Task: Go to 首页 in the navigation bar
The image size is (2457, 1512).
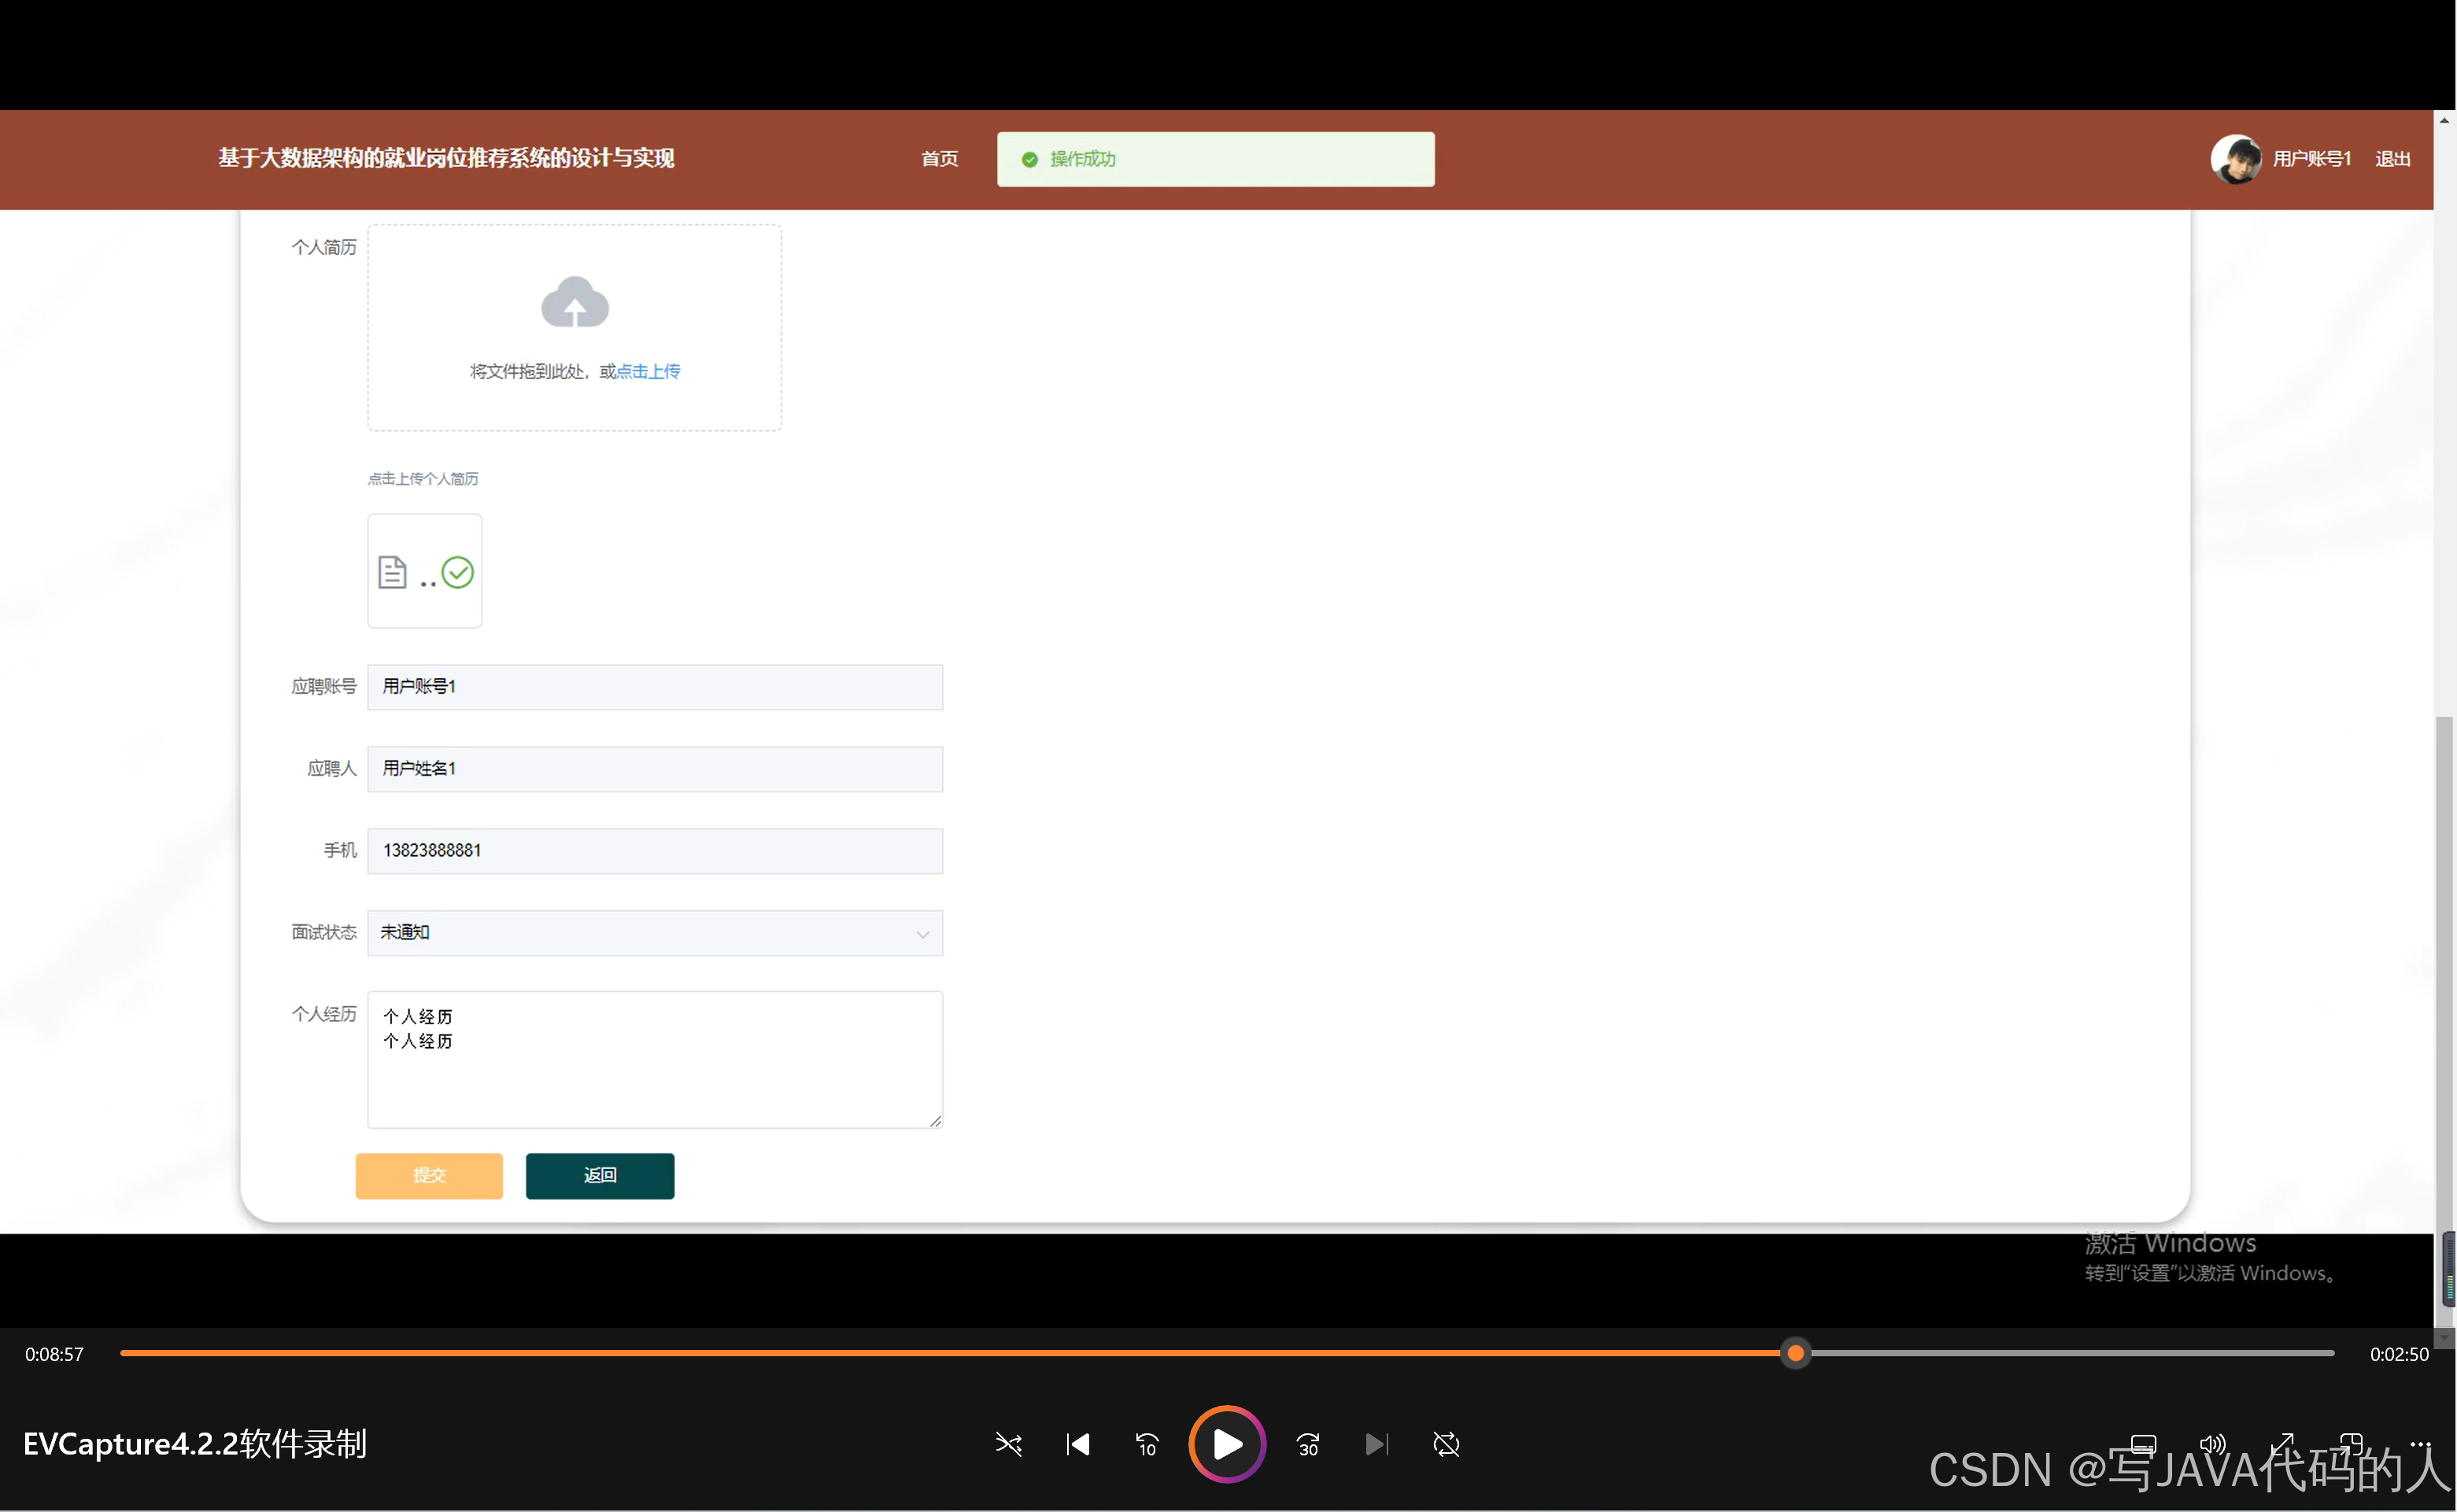Action: point(940,159)
